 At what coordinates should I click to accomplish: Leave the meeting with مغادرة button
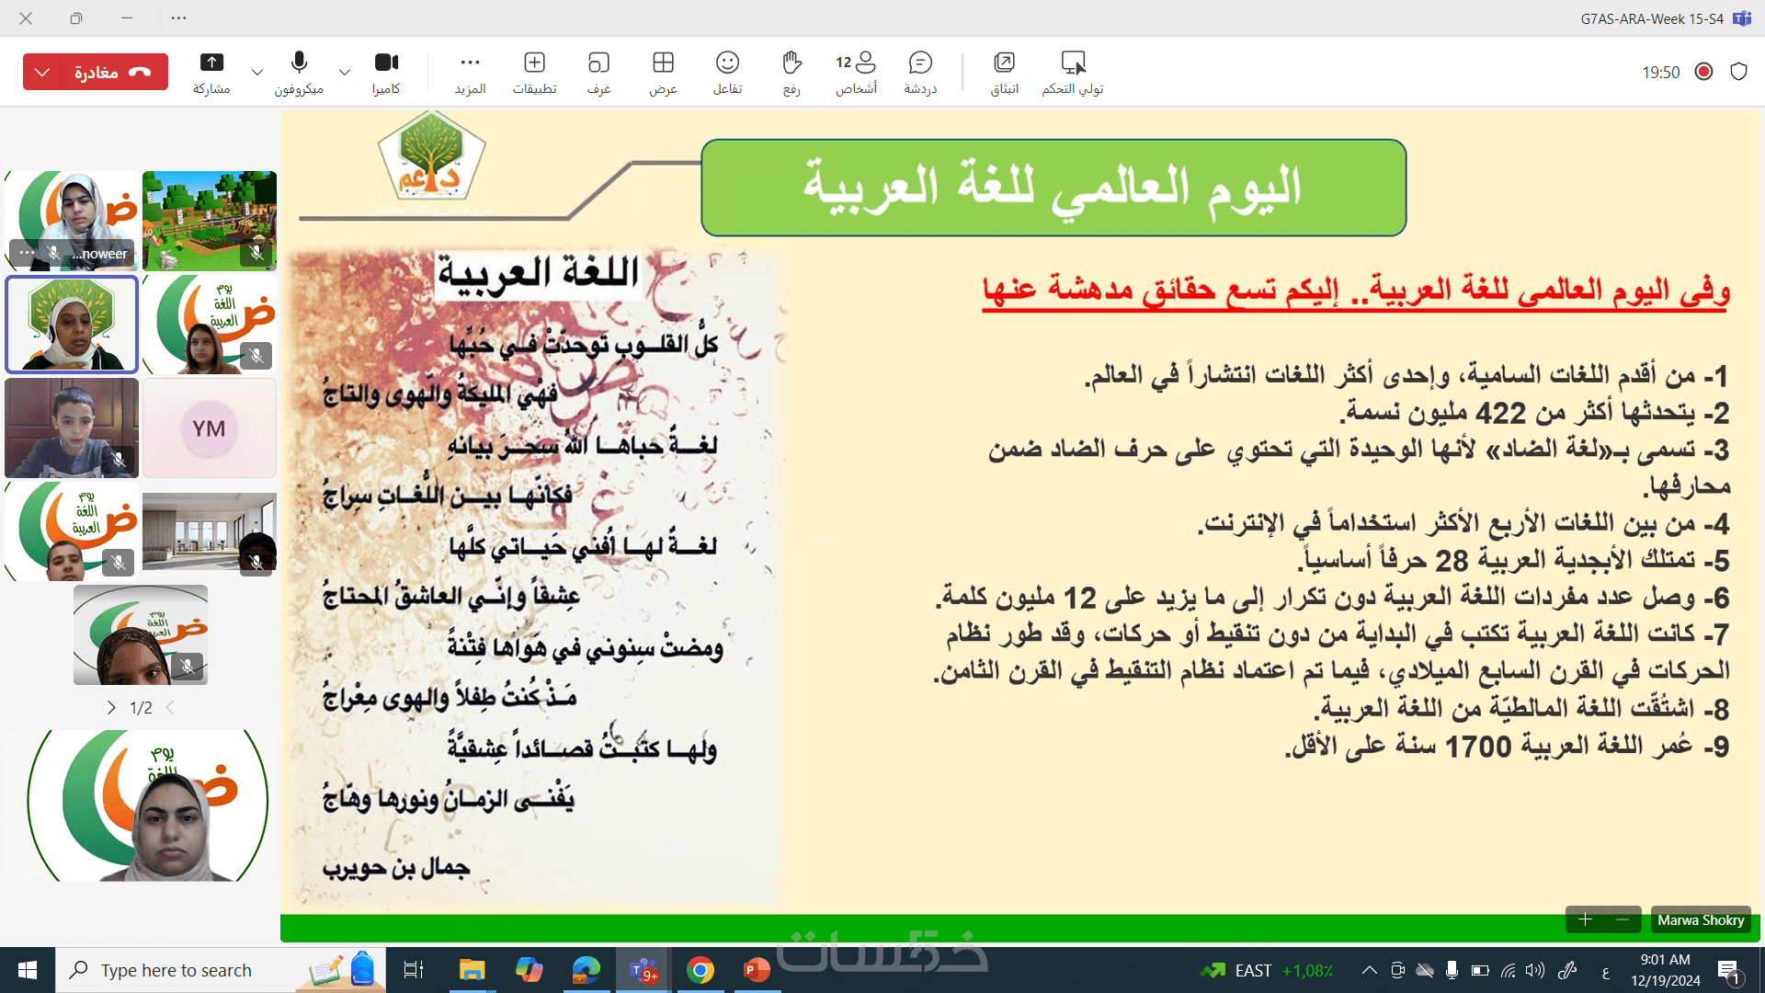click(113, 72)
